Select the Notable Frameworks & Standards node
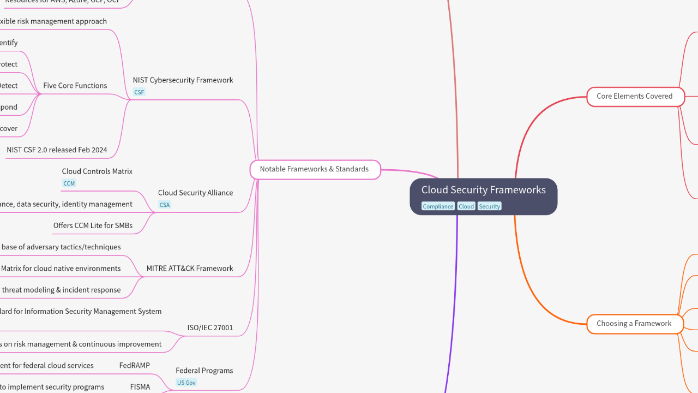Screen dimensions: 698x393 point(315,169)
